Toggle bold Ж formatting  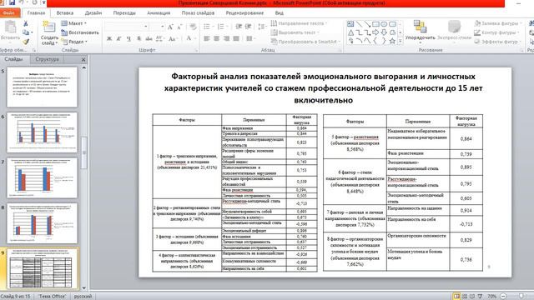[109, 39]
